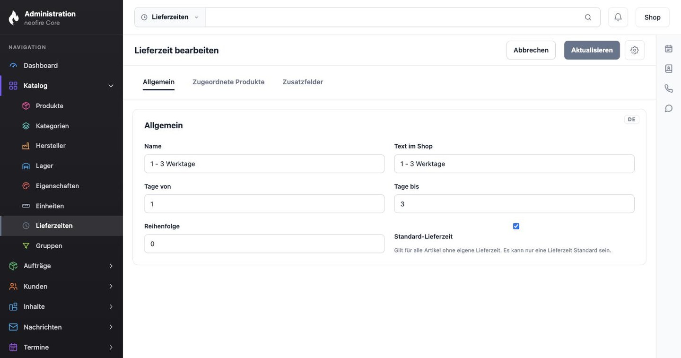Open the Lieferzeiten search scope dropdown
Screen dimensions: 681x358
click(x=170, y=17)
